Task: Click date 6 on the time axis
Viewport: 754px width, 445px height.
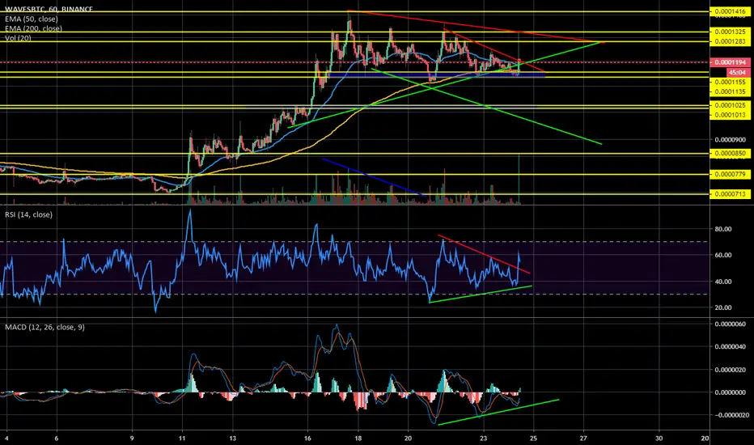Action: click(x=57, y=439)
